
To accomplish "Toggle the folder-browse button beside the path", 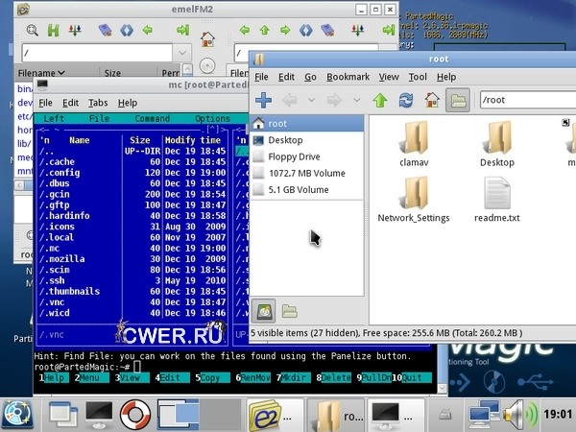I will tap(458, 100).
